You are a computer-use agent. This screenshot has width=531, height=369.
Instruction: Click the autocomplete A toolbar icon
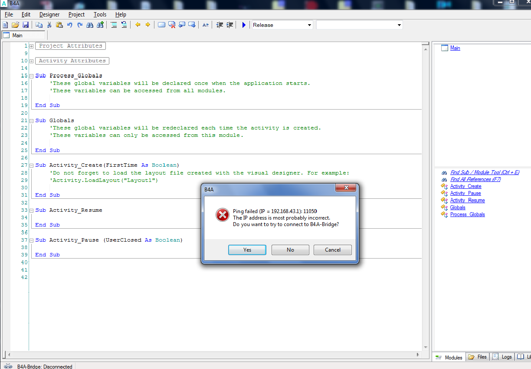[206, 25]
